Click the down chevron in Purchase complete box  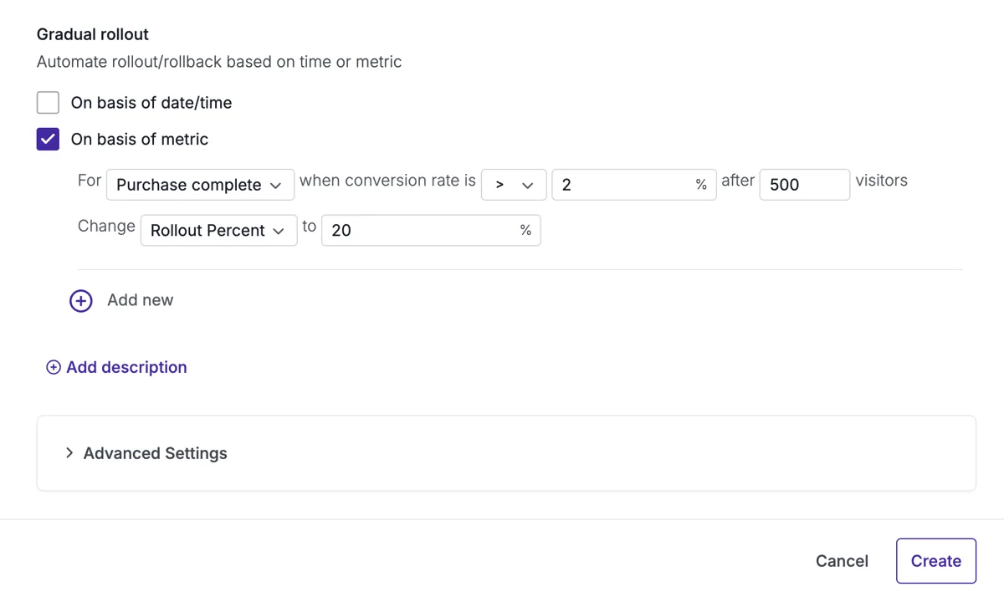pos(276,186)
